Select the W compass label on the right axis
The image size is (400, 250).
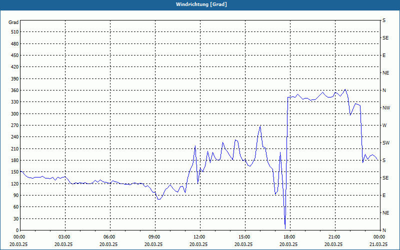(x=384, y=125)
